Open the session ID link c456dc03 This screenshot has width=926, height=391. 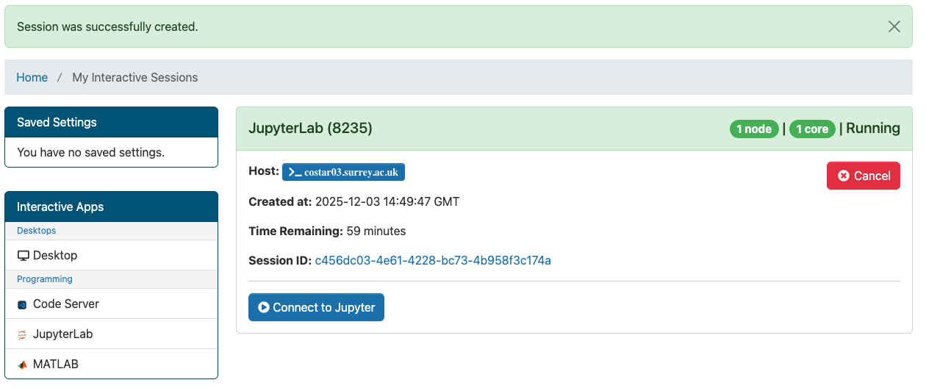(x=433, y=260)
